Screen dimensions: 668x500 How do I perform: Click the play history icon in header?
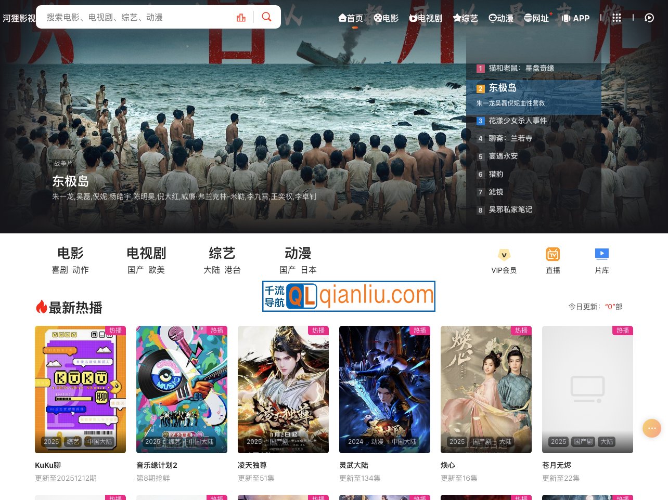coord(649,18)
